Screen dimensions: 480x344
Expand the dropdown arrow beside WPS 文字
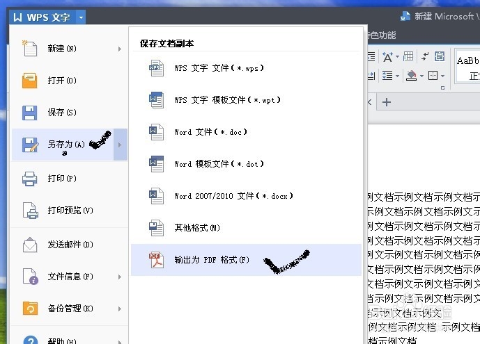[x=81, y=17]
